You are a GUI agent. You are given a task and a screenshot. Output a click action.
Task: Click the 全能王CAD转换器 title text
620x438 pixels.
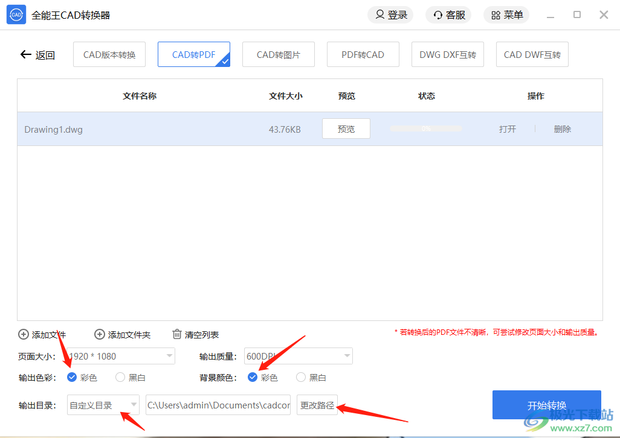tap(71, 16)
